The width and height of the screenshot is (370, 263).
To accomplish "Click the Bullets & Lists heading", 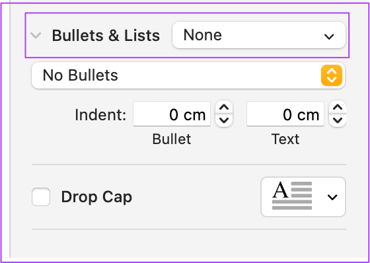I will (x=106, y=36).
